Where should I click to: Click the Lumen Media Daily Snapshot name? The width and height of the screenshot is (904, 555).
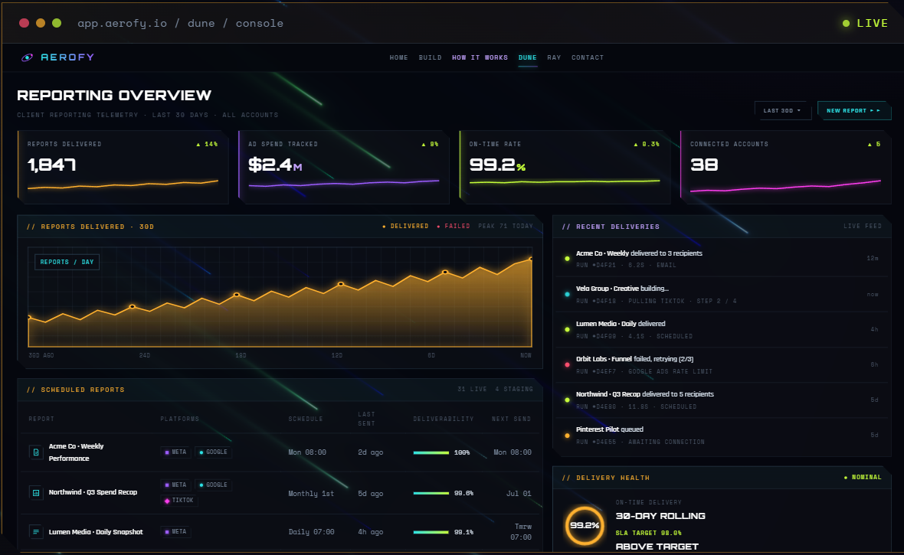96,532
